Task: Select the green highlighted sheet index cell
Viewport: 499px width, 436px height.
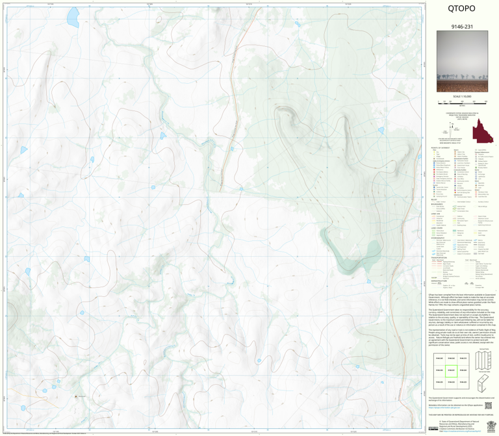Action: point(451,371)
